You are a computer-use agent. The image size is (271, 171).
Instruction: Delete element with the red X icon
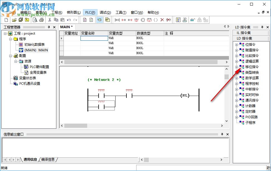[x=162, y=20]
